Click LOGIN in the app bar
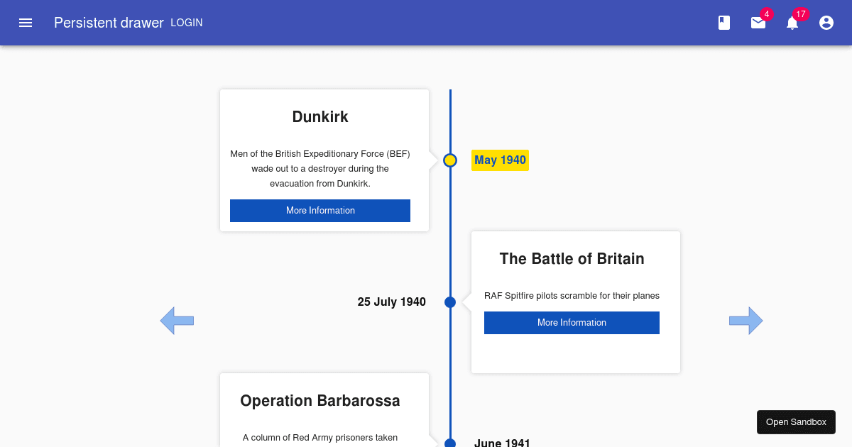 tap(186, 22)
